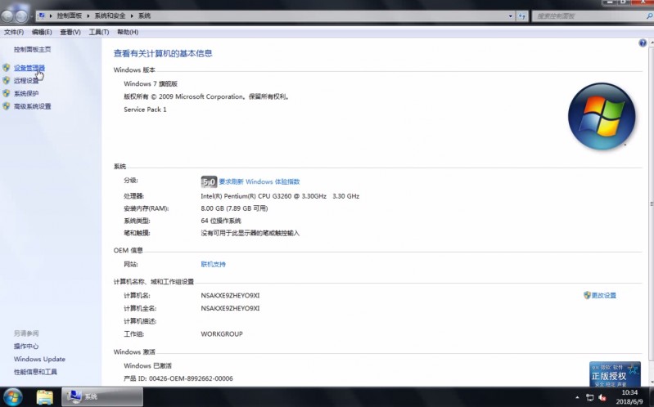The height and width of the screenshot is (407, 654).
Task: Click the Windows logo image
Action: pyautogui.click(x=602, y=116)
